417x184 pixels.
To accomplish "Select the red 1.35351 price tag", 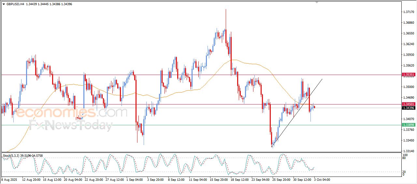I will tap(409, 75).
